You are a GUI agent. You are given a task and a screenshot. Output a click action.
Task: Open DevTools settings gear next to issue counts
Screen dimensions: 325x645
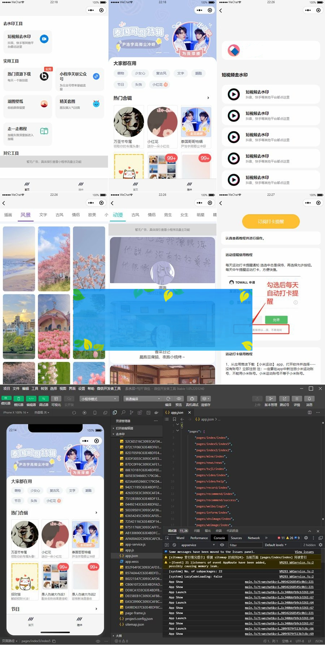coord(306,538)
